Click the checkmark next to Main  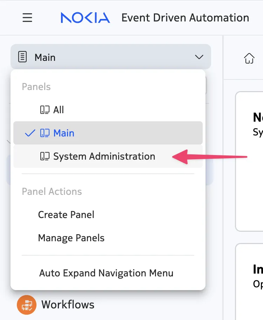tap(30, 133)
